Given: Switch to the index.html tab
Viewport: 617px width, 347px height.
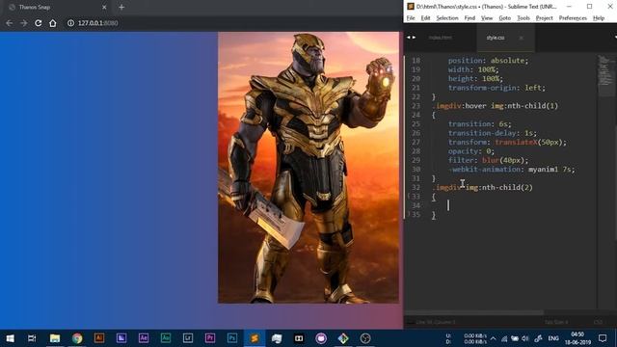Looking at the screenshot, I should click(441, 38).
